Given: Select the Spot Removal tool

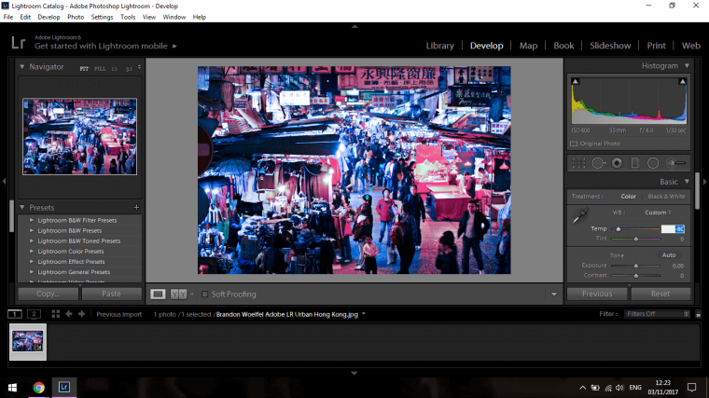Looking at the screenshot, I should coord(598,163).
